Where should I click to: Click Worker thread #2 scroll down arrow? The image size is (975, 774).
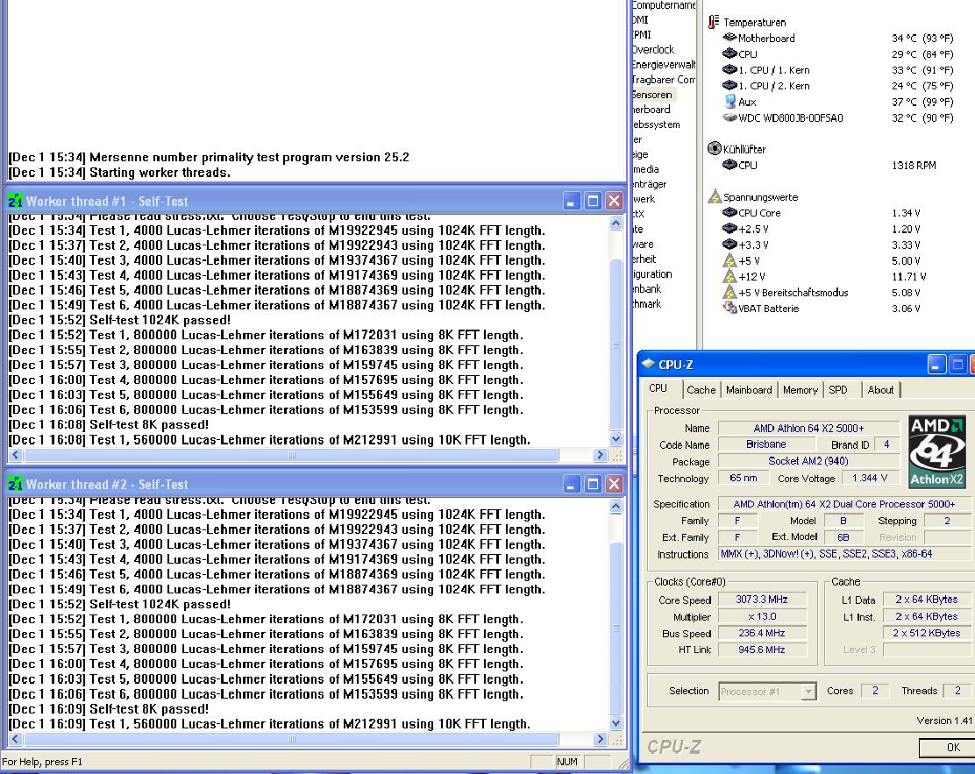pos(616,723)
